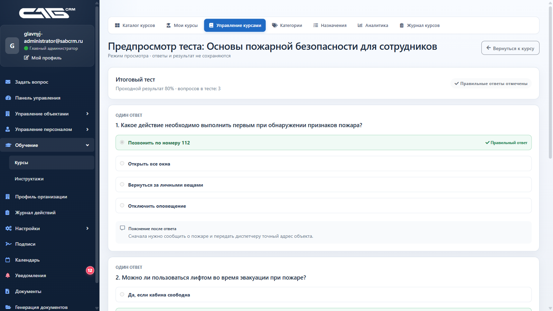Click the G user avatar

tap(12, 46)
